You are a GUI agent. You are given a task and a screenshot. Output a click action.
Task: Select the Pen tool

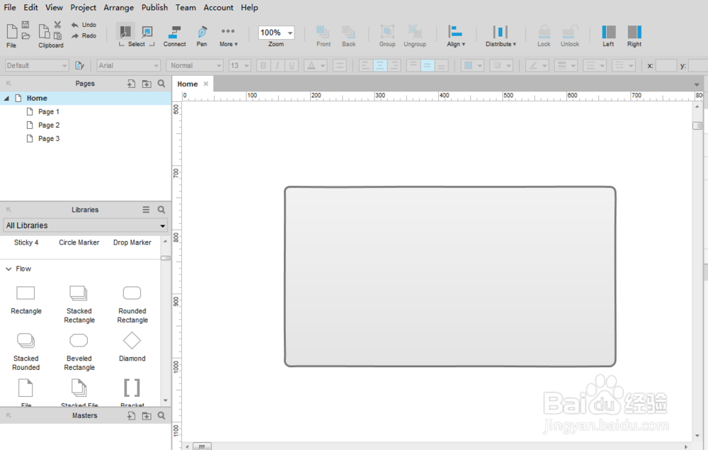coord(202,32)
